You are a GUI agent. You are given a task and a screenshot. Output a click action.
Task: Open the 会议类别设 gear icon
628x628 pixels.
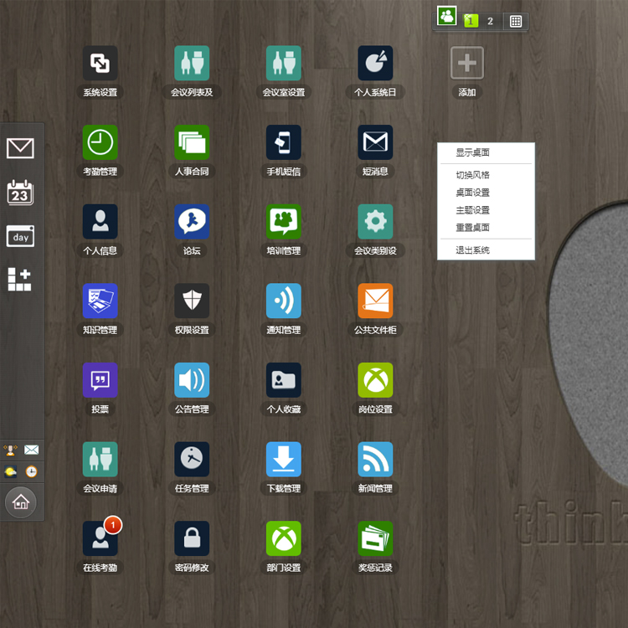click(x=375, y=222)
